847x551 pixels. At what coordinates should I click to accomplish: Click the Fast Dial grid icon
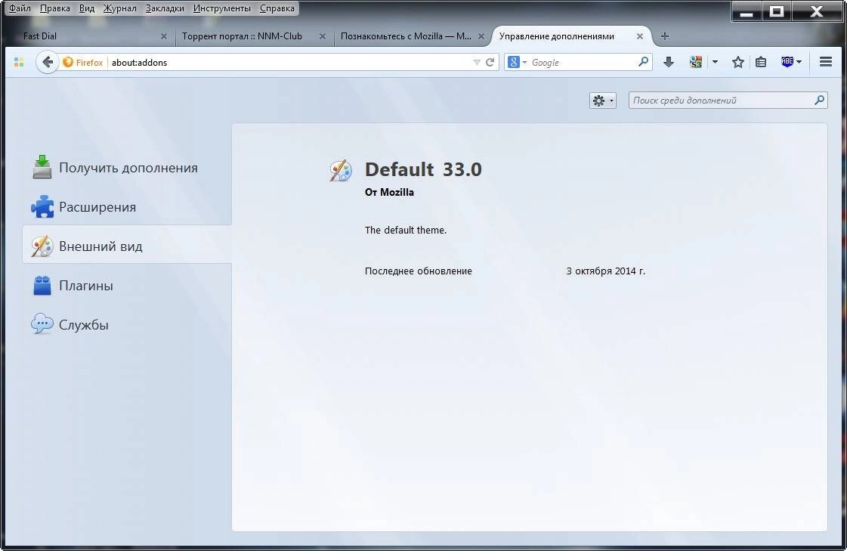pos(19,62)
